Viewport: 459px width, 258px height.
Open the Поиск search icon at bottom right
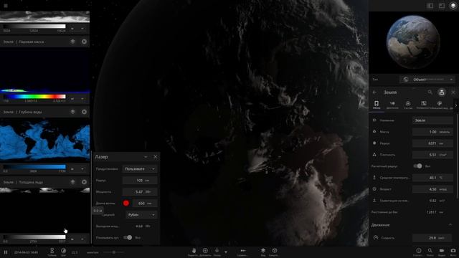430,252
